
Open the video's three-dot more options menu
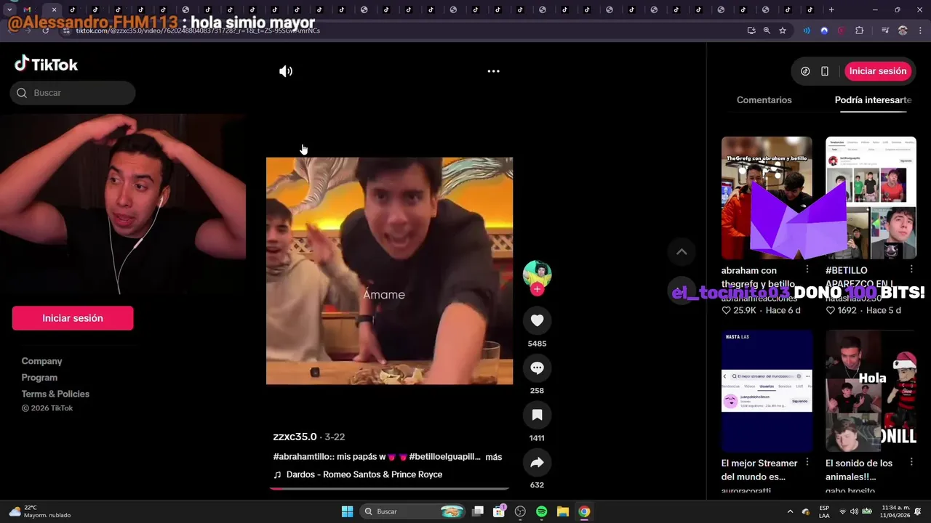(x=493, y=71)
